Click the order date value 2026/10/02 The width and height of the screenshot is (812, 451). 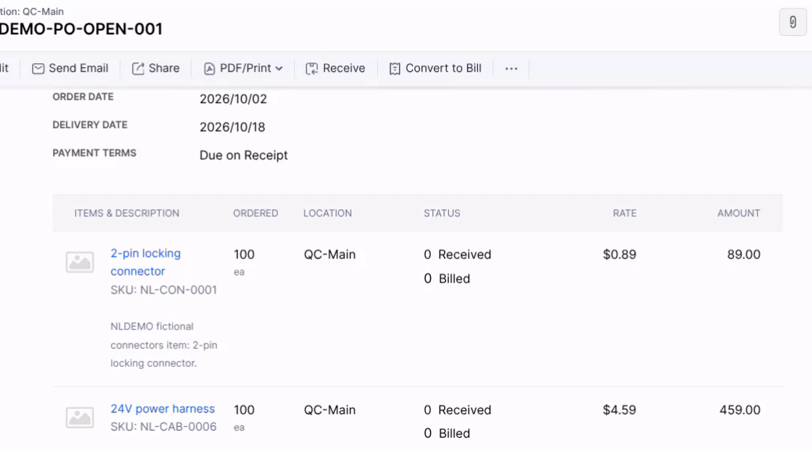click(x=233, y=99)
